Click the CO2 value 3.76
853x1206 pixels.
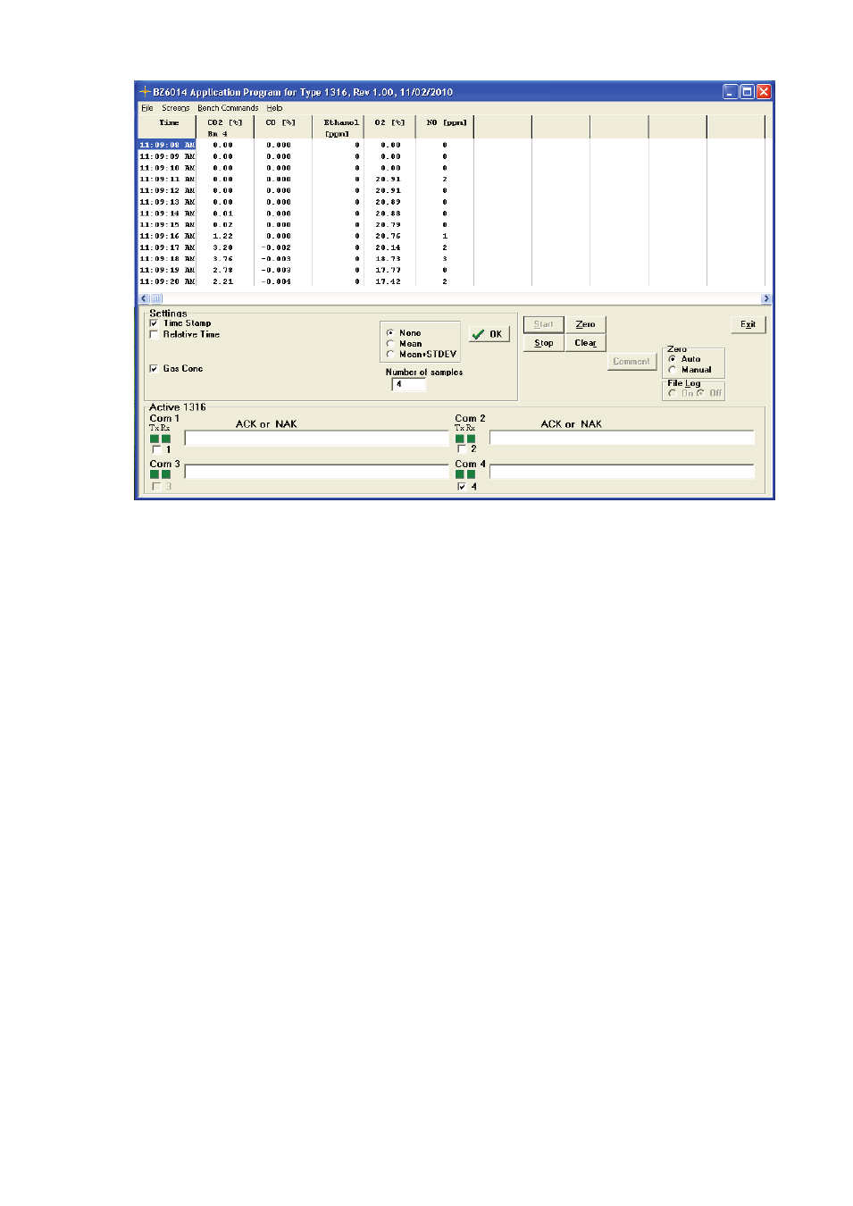tap(223, 259)
